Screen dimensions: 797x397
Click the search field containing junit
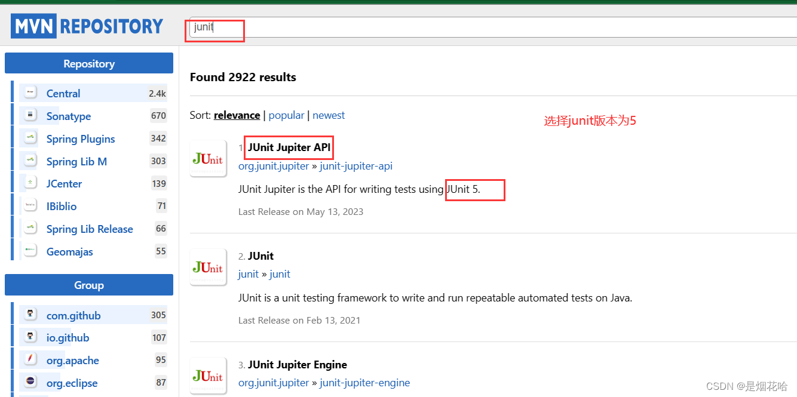[493, 27]
